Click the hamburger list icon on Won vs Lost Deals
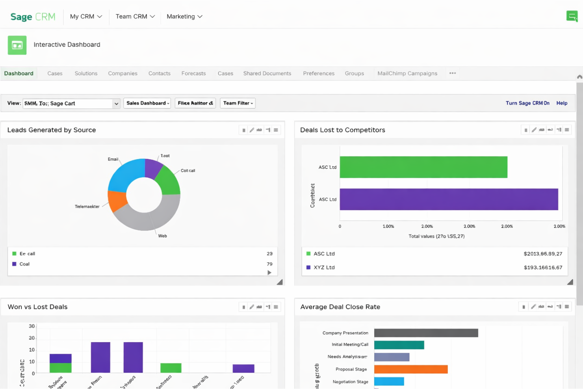This screenshot has height=389, width=583. [276, 306]
